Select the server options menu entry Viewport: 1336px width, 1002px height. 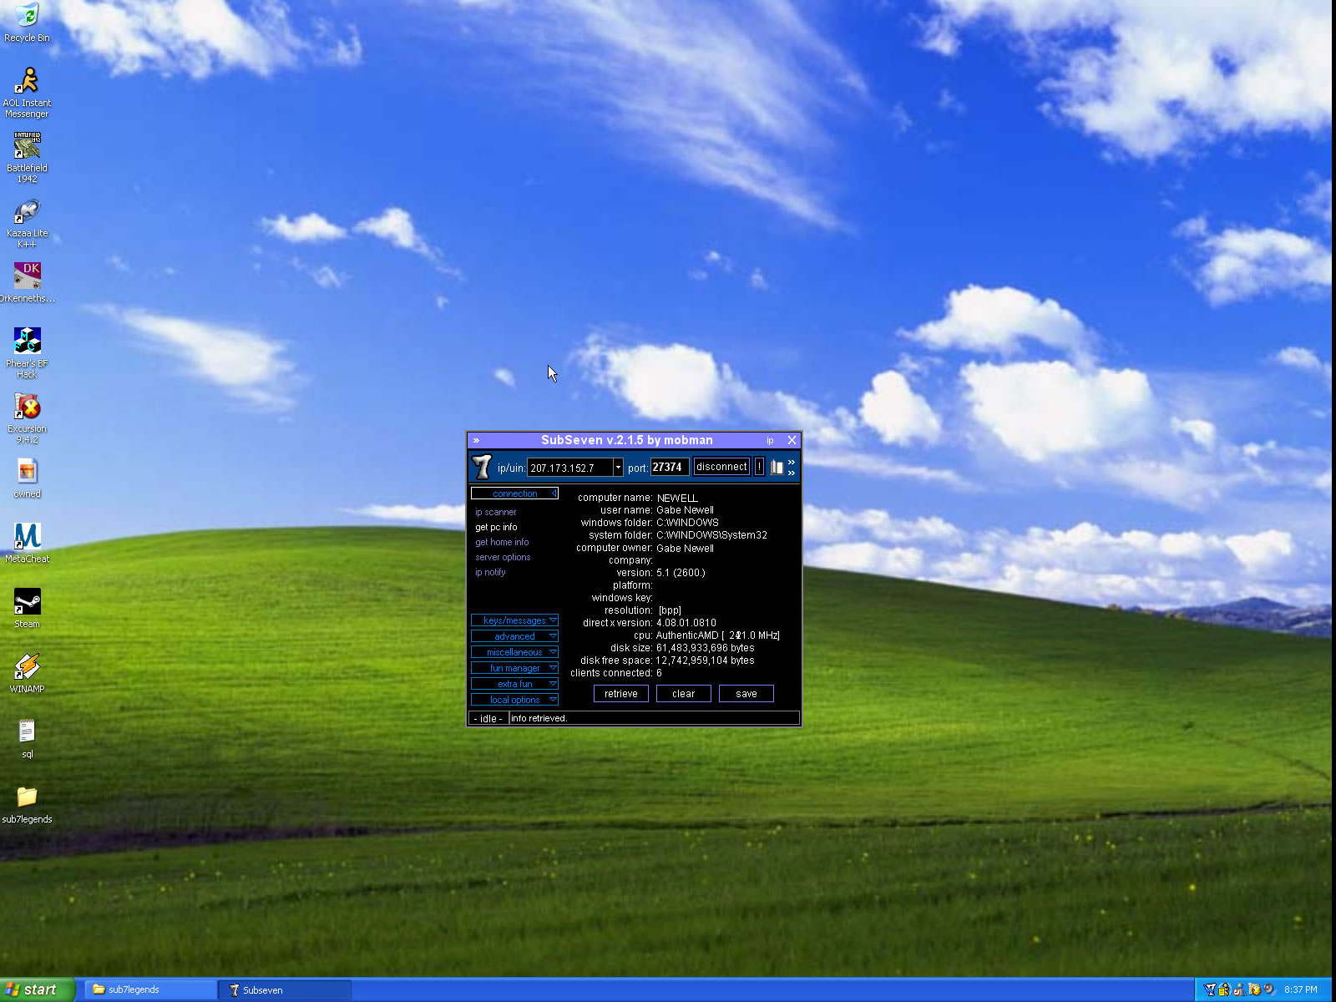[x=503, y=557]
